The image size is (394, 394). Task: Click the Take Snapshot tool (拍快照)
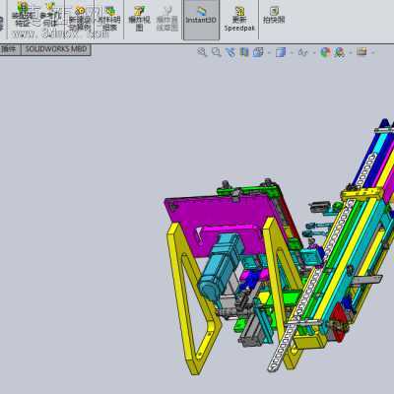274,15
